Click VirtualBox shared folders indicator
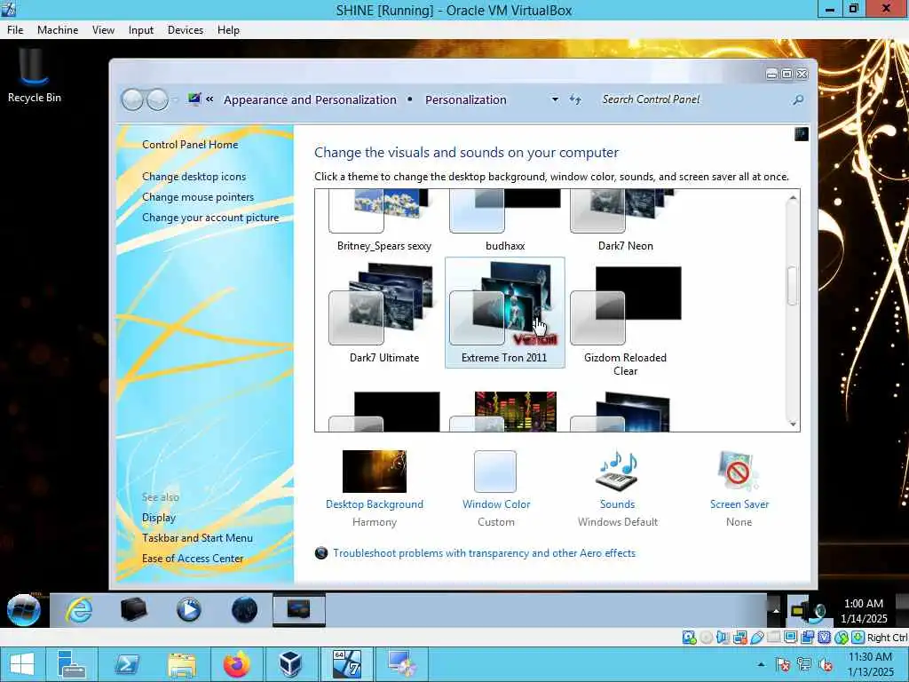 774,638
